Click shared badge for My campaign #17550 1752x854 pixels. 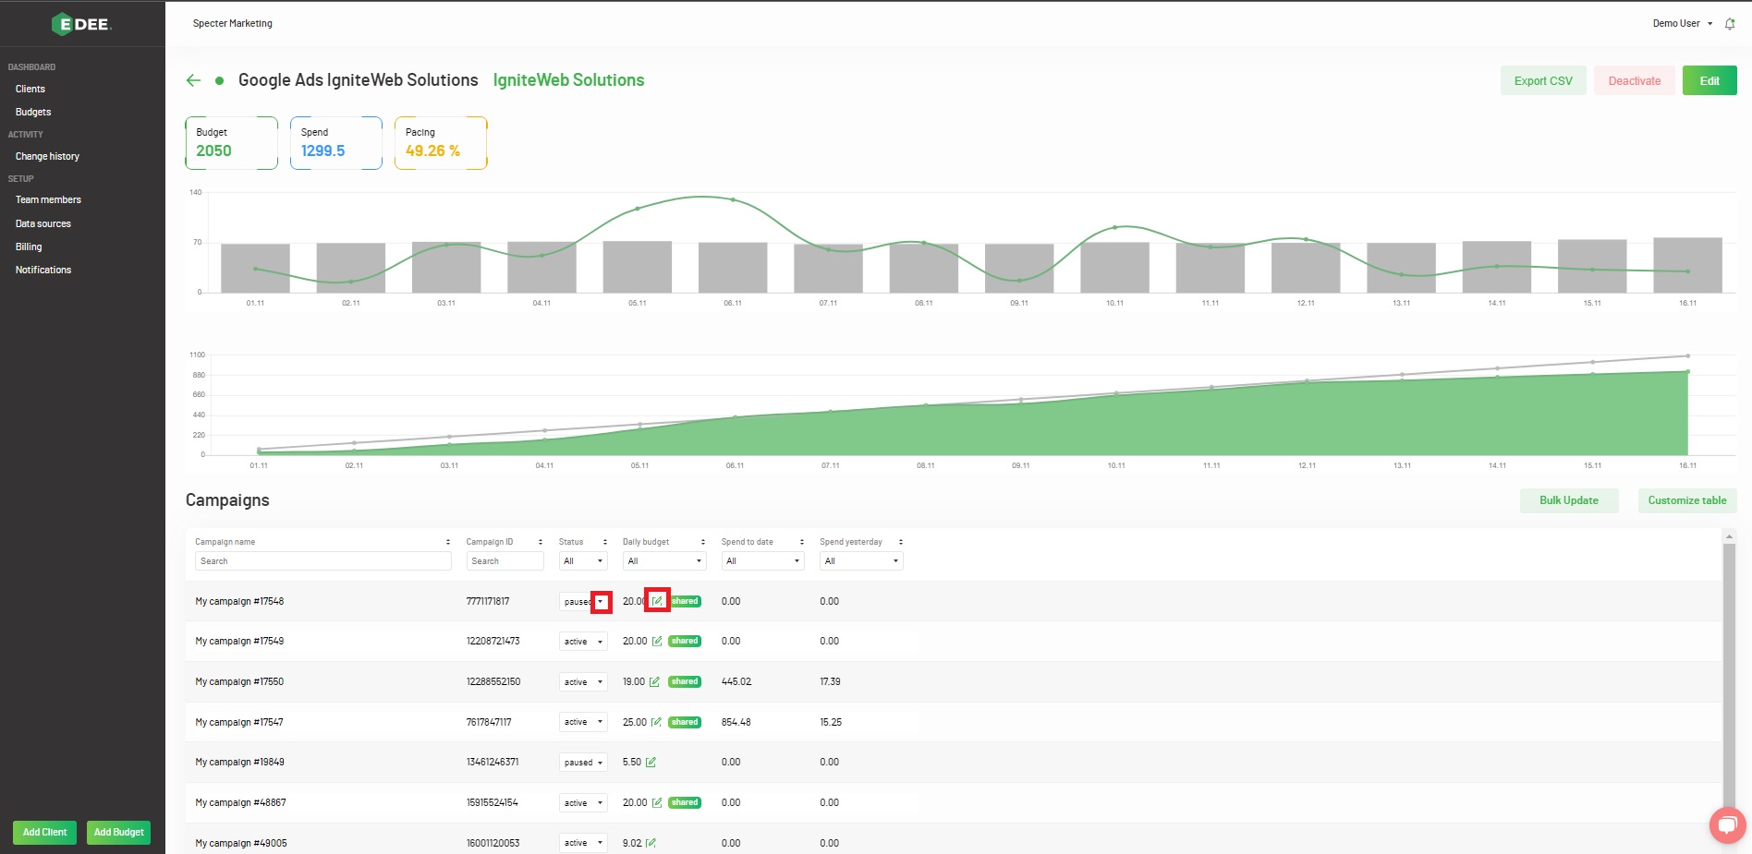tap(685, 681)
